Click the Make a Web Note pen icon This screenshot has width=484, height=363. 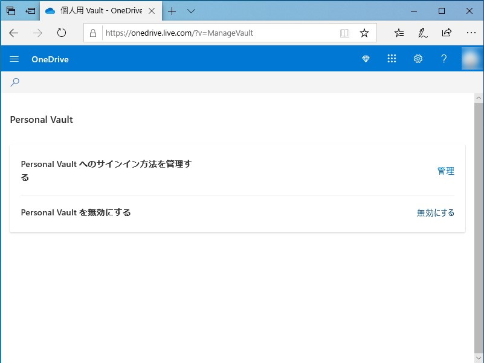[x=423, y=33]
